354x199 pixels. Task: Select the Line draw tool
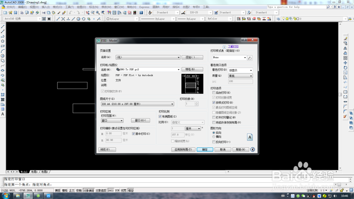(3, 27)
